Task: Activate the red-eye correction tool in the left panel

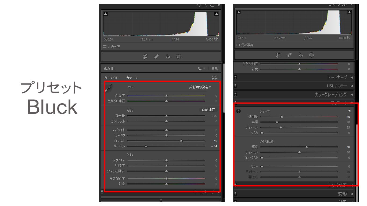Action: point(168,56)
